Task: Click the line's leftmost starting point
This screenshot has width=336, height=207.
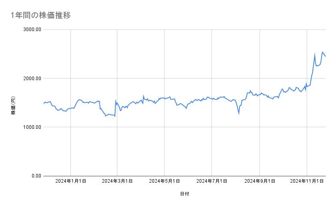Action: coord(44,104)
